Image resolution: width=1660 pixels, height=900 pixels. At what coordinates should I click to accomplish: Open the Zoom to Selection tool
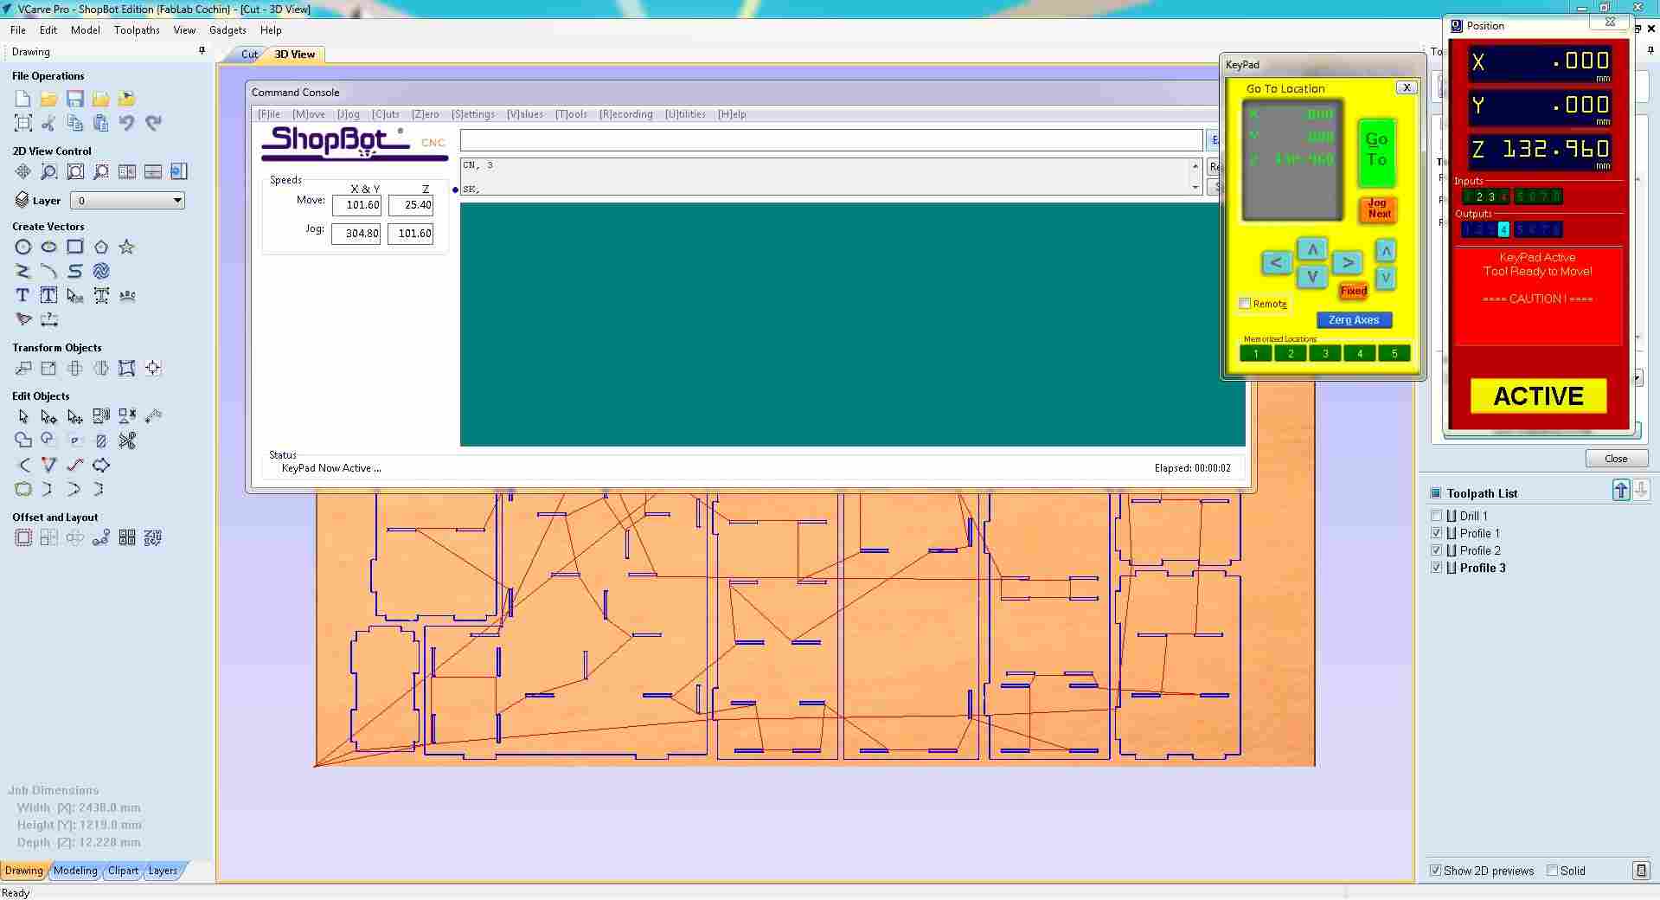point(101,171)
